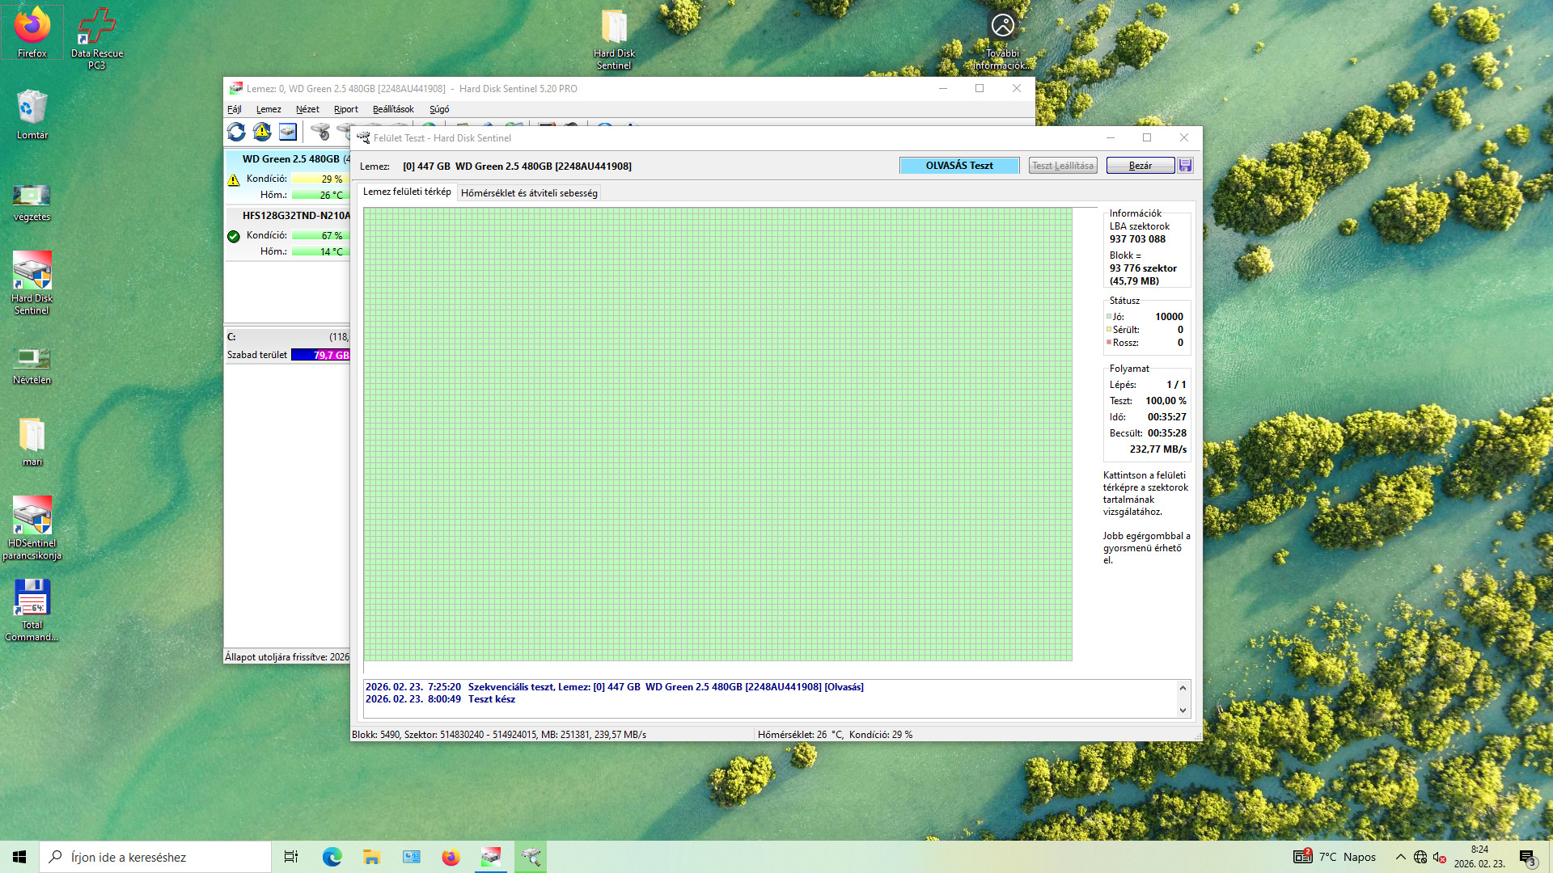Click the Felület Teszt taskbar icon
Viewport: 1553px width, 873px height.
(531, 857)
